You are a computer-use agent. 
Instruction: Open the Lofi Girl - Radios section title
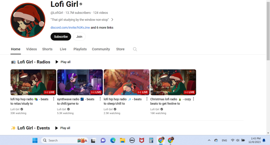34,62
